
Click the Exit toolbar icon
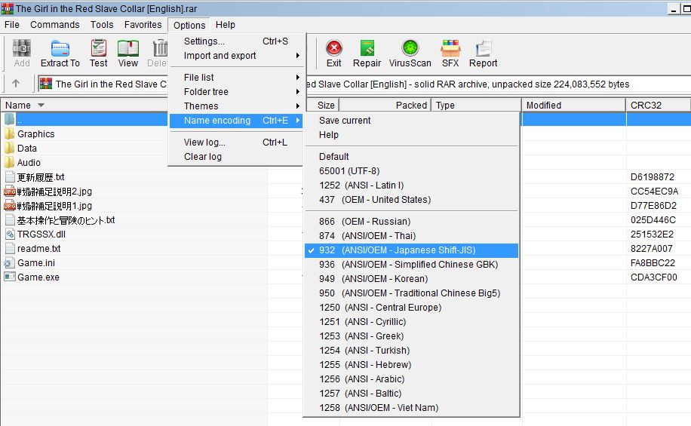[x=333, y=54]
